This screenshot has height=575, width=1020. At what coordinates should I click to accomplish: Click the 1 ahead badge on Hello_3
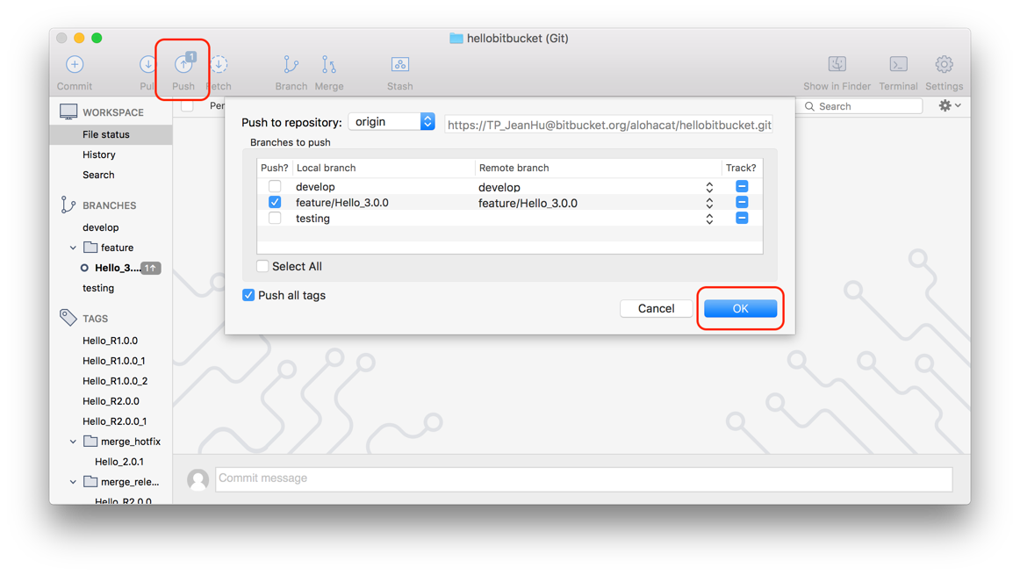coord(150,268)
